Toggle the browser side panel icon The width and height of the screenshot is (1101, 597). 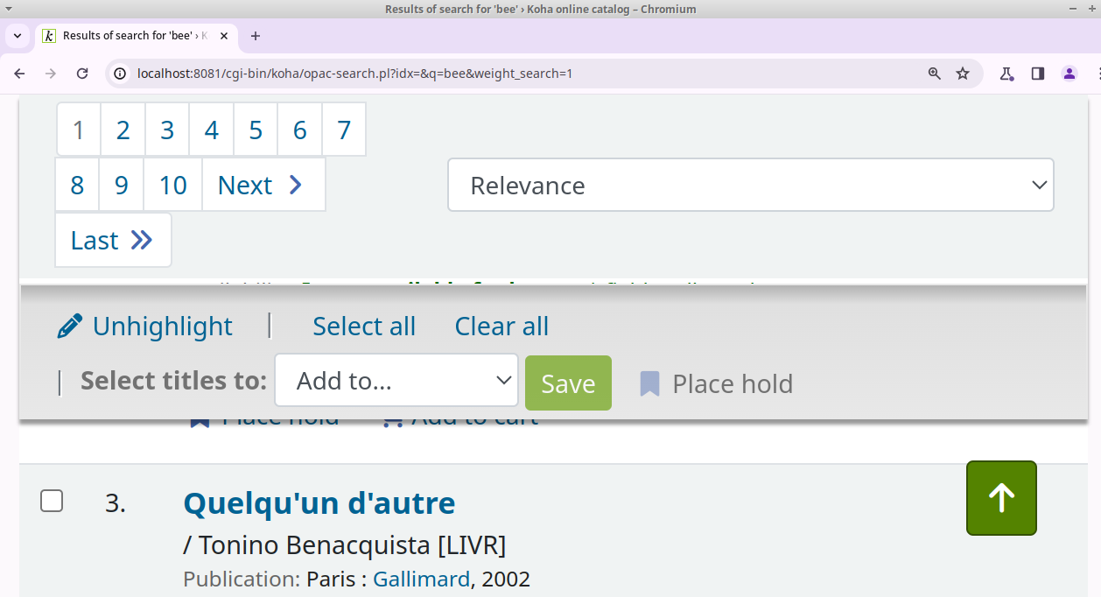(x=1037, y=74)
